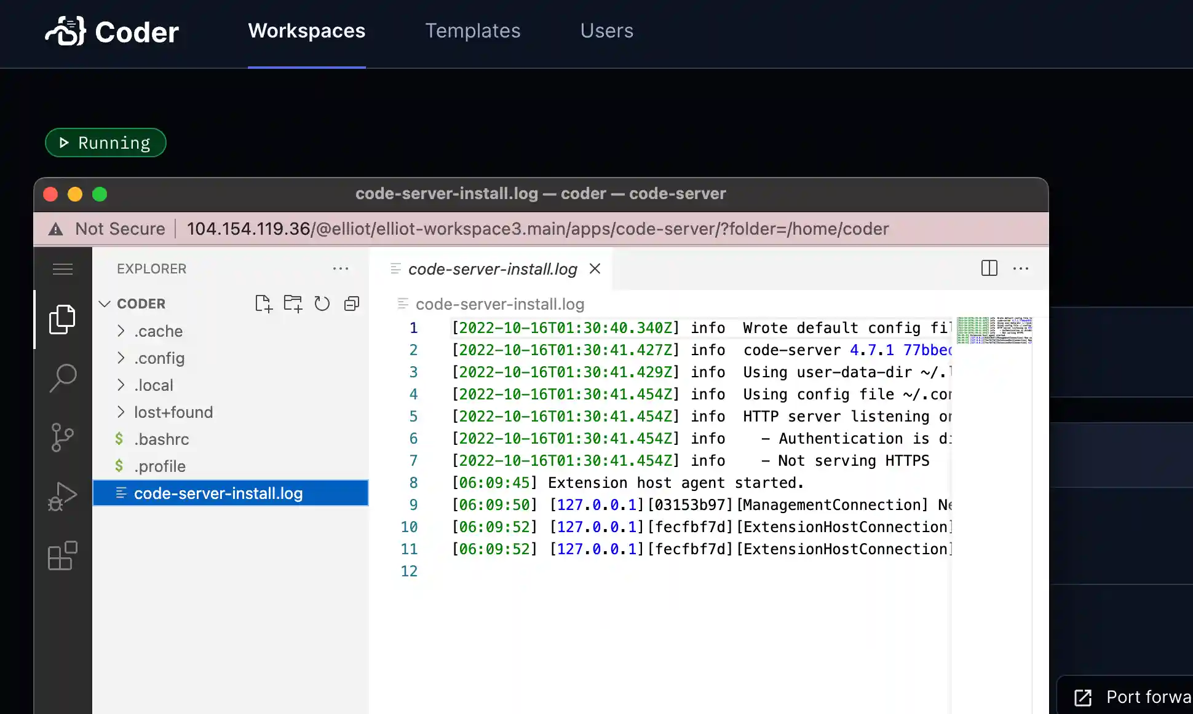The height and width of the screenshot is (714, 1193).
Task: Collapse all folders in explorer
Action: click(x=351, y=304)
